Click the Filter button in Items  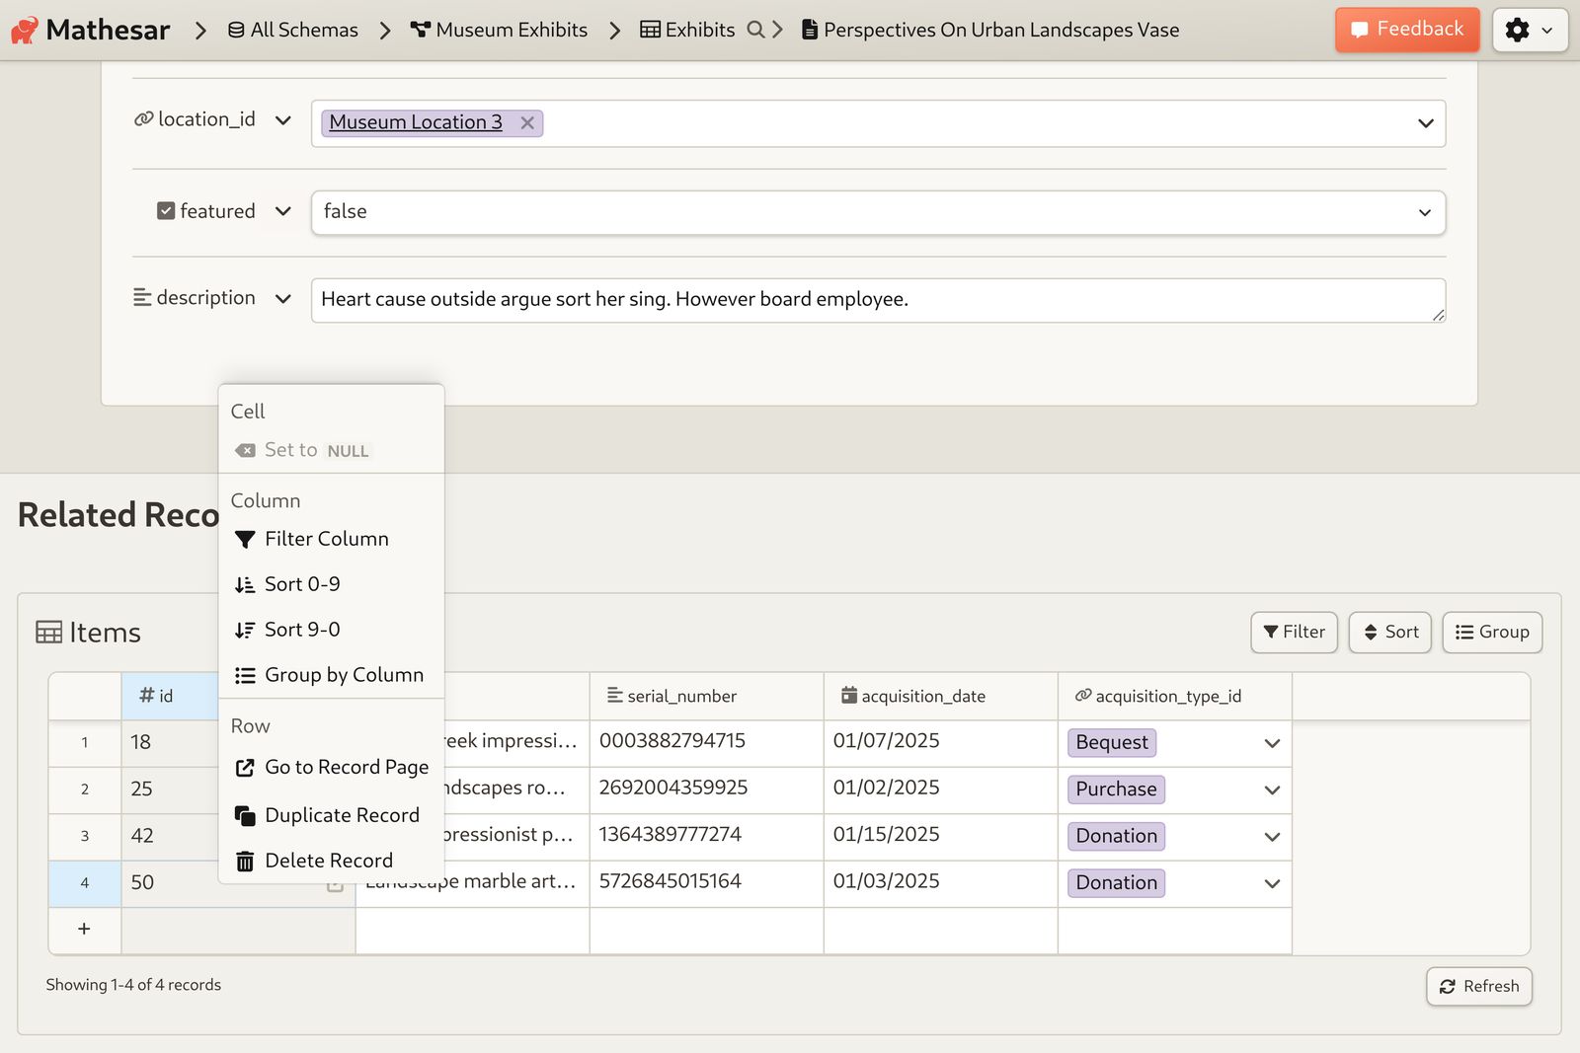click(x=1294, y=632)
